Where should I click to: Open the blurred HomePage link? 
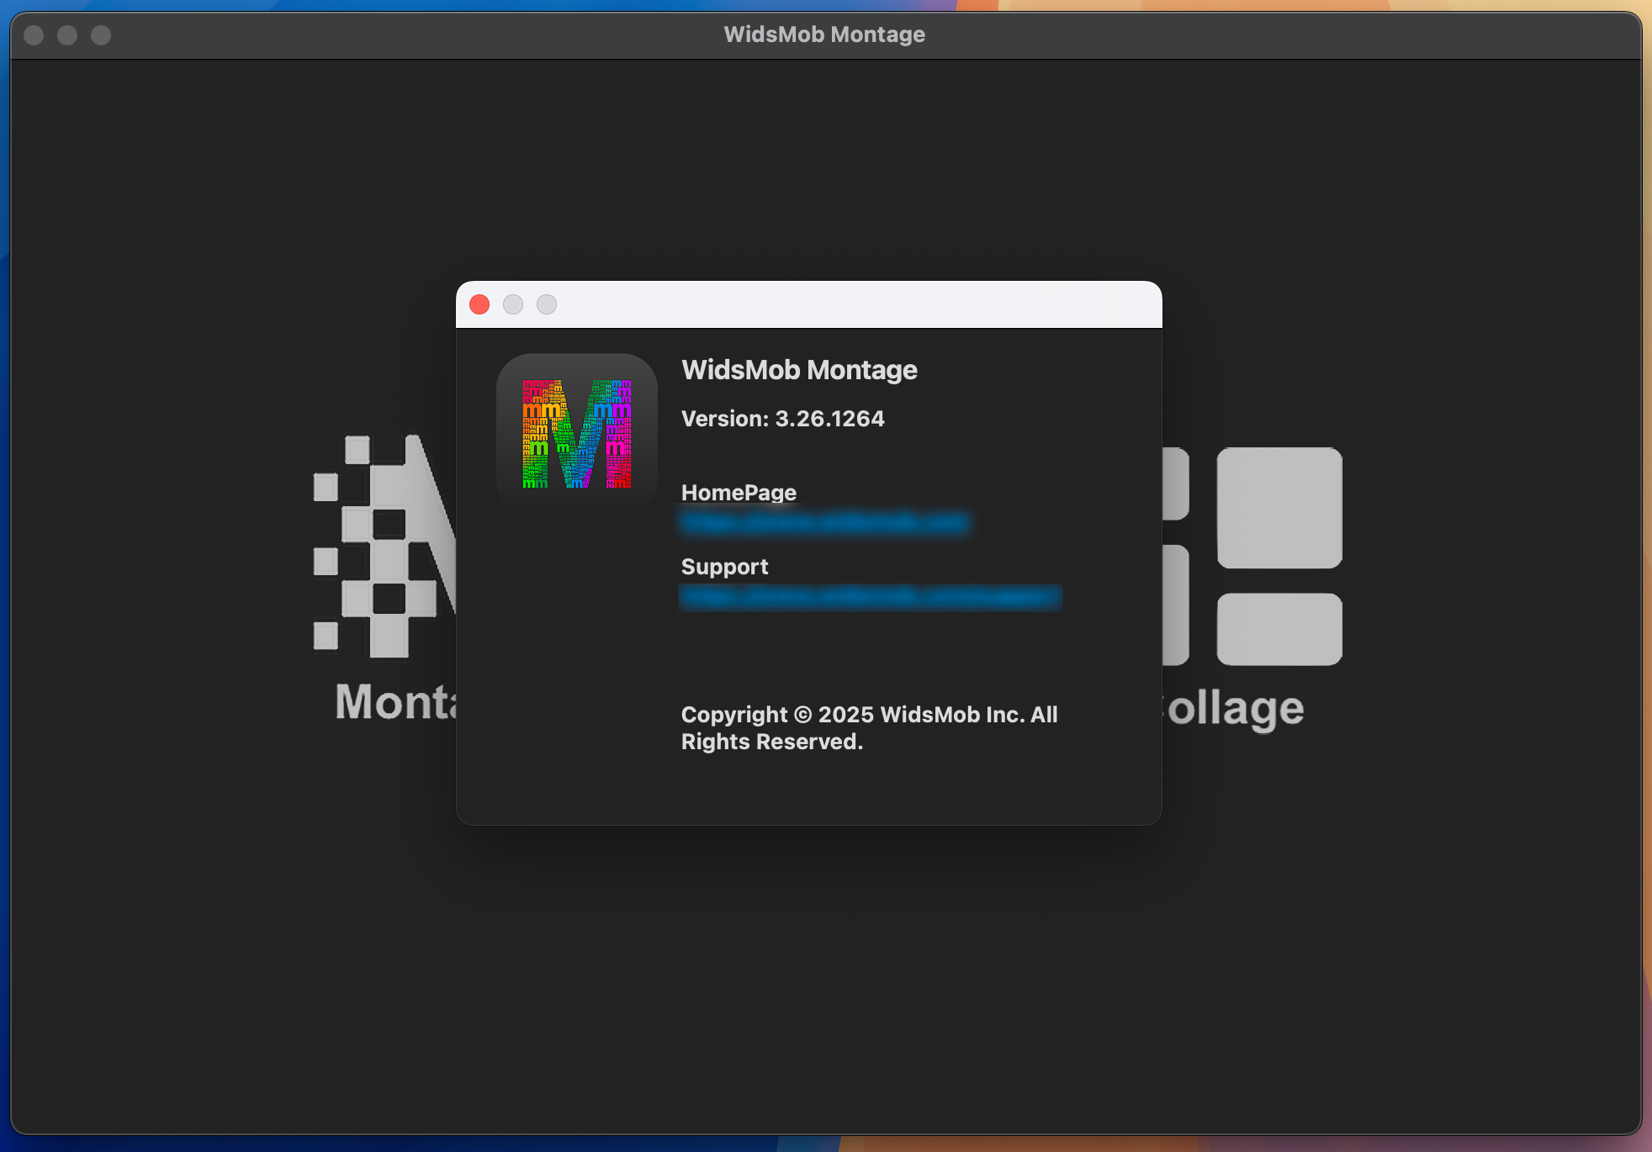click(824, 523)
